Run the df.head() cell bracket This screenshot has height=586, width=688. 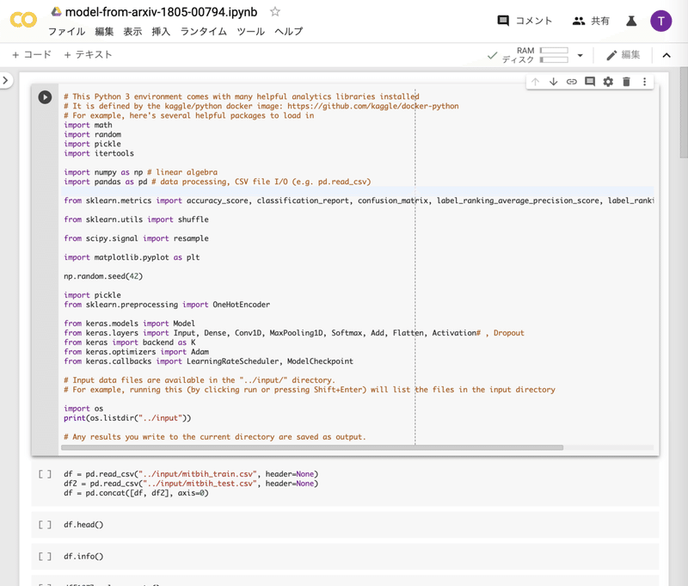pos(45,525)
